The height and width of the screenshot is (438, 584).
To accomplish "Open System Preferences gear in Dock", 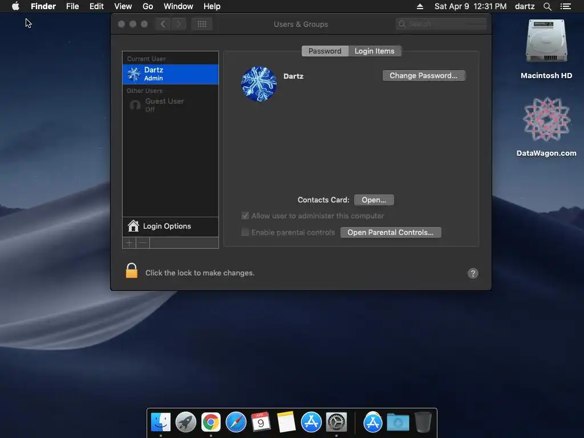I will point(336,423).
